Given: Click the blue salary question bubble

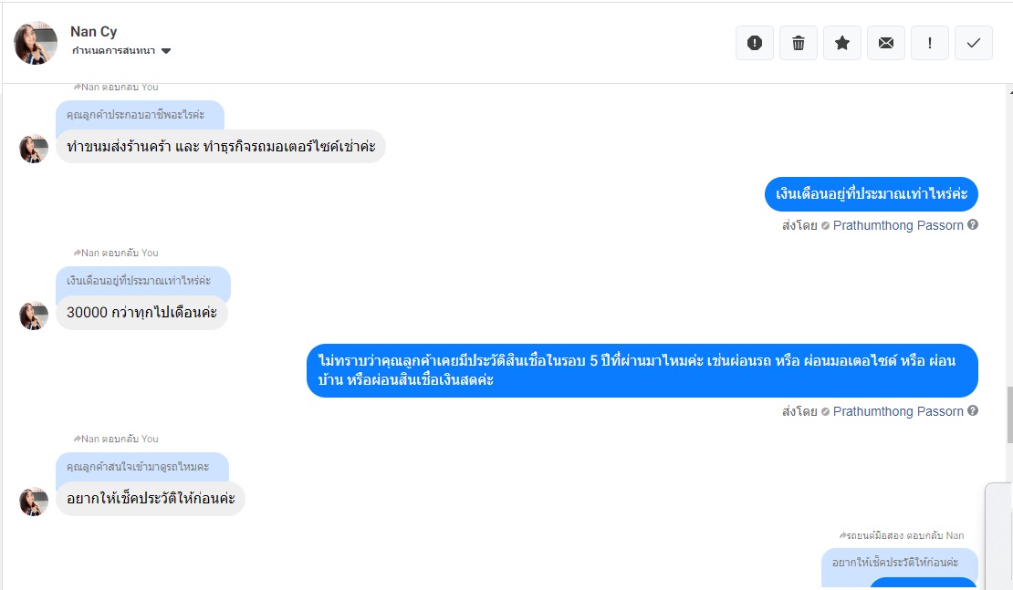Looking at the screenshot, I should click(871, 194).
